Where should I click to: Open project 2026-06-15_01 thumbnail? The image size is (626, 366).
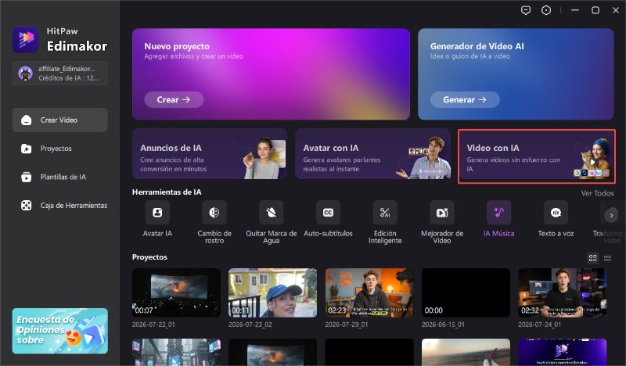coord(466,293)
